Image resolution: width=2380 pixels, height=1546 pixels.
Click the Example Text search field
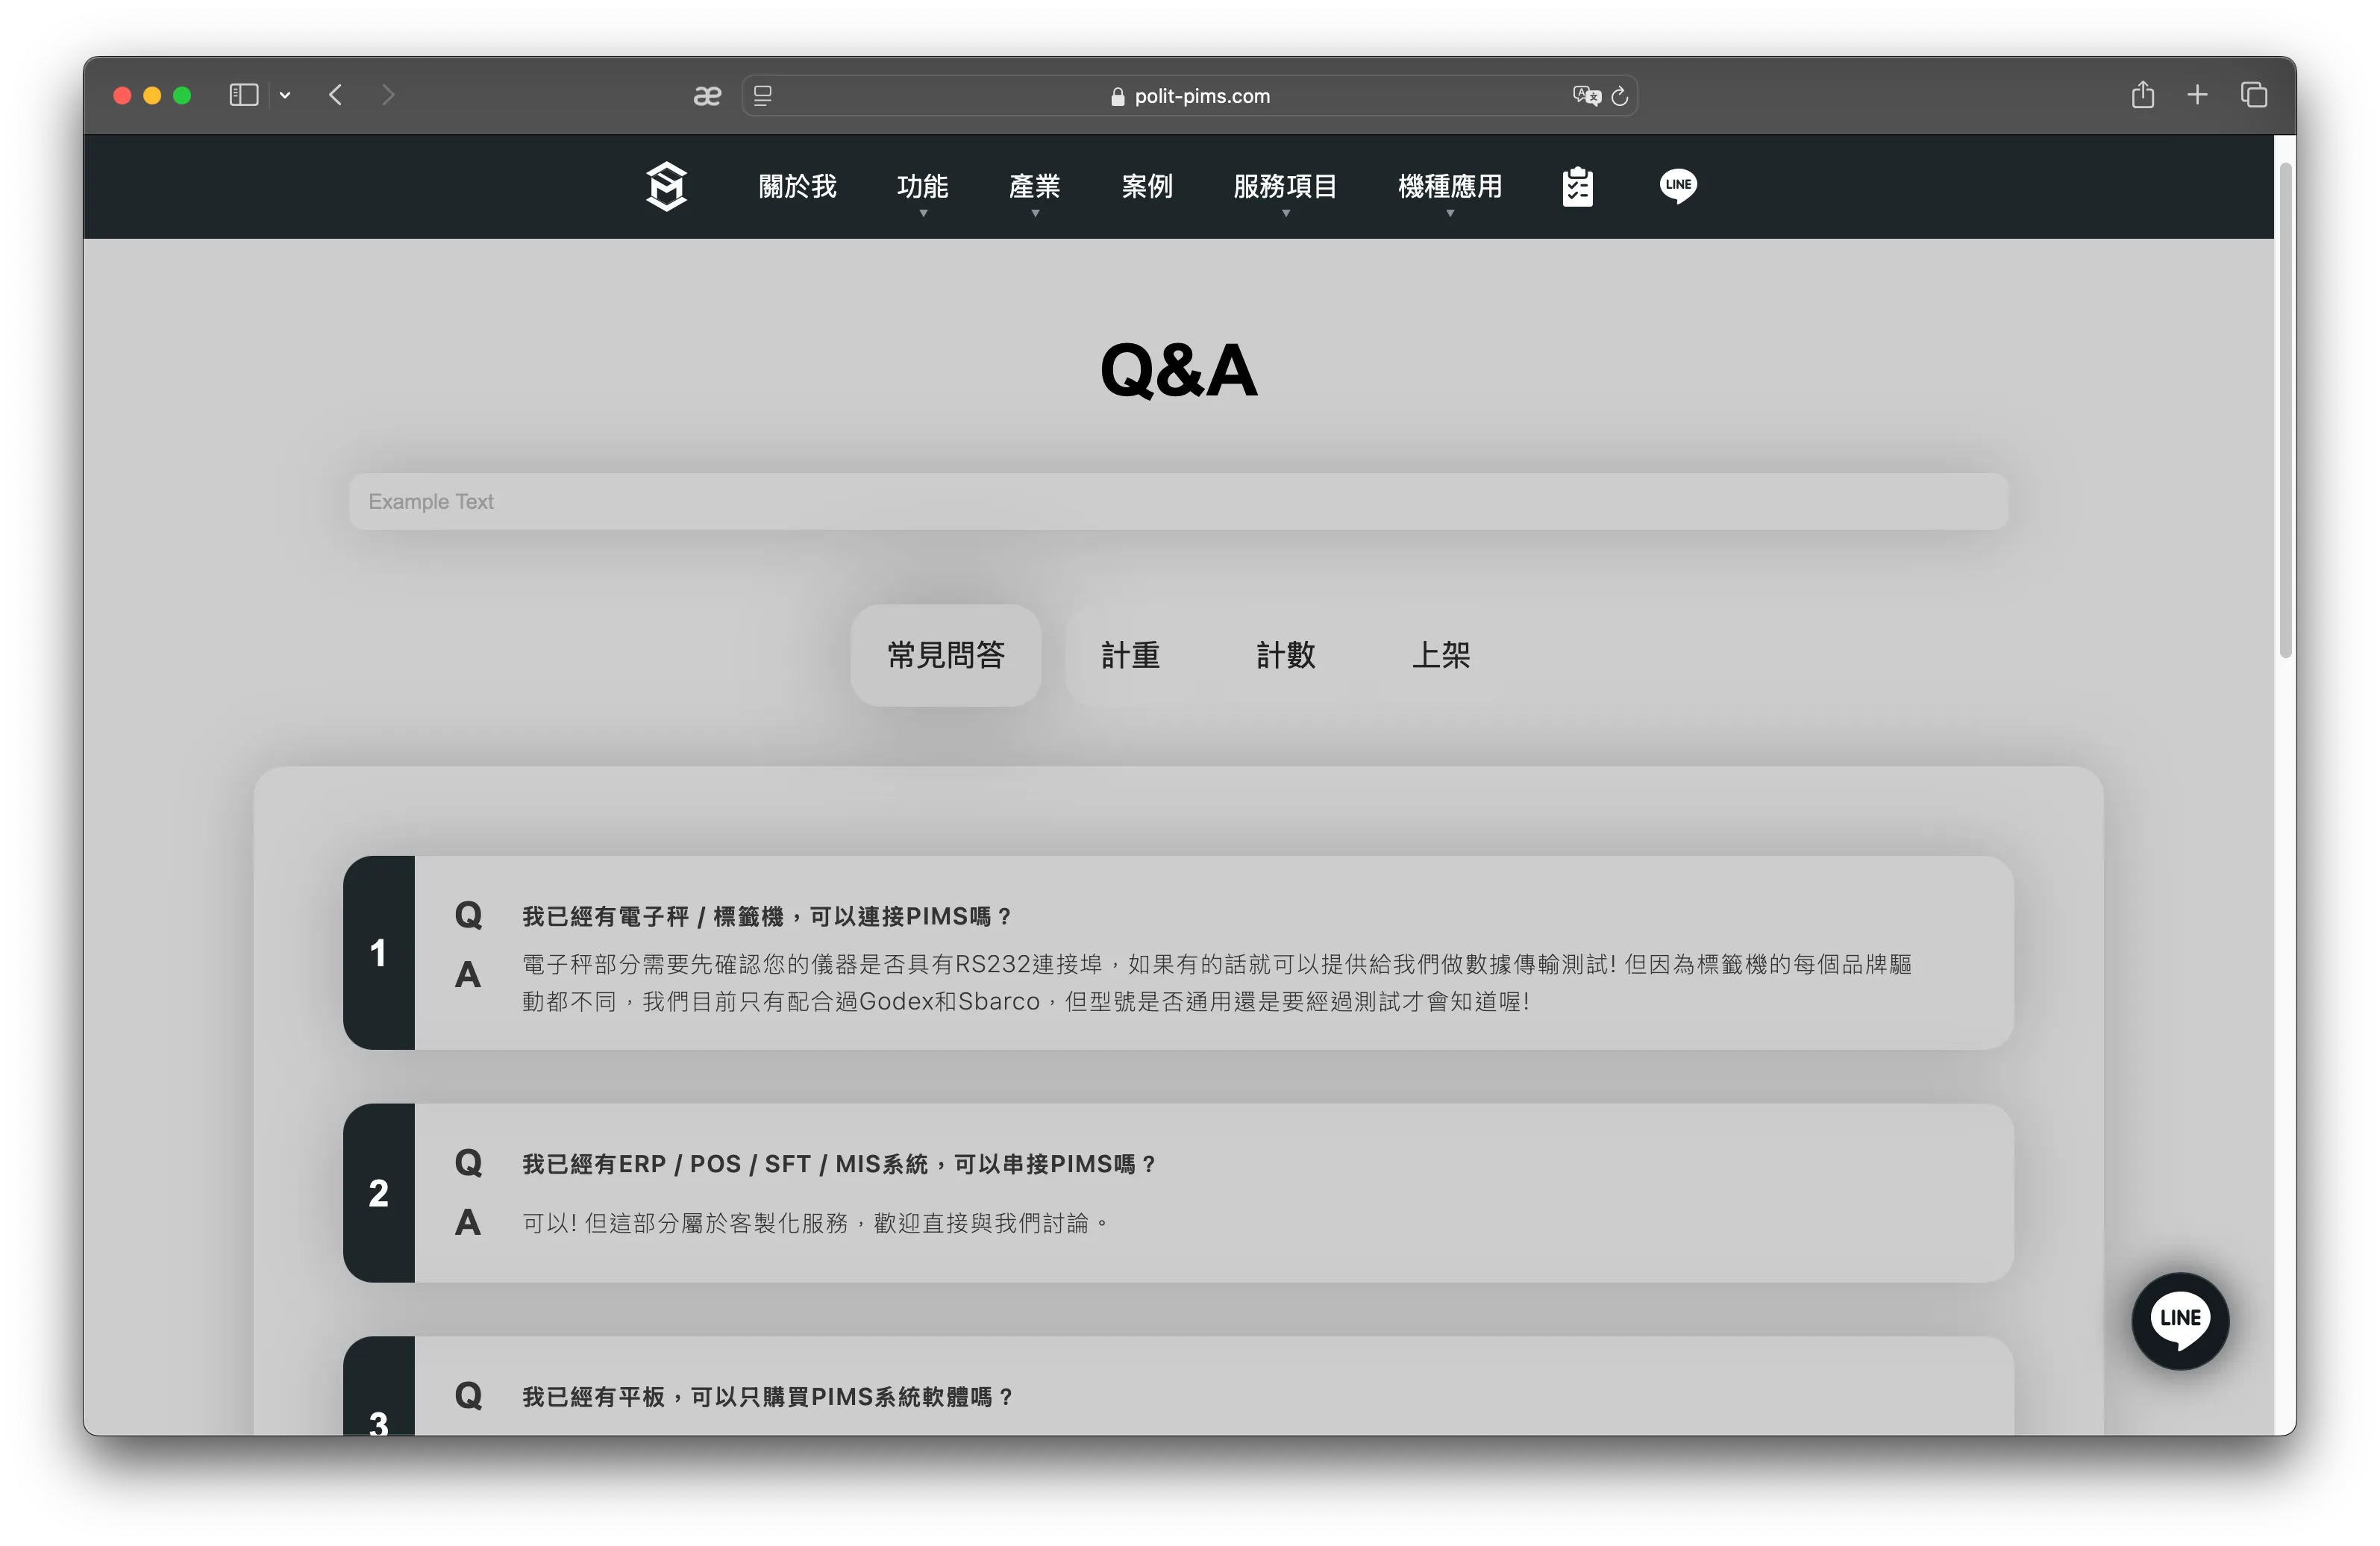point(1178,501)
